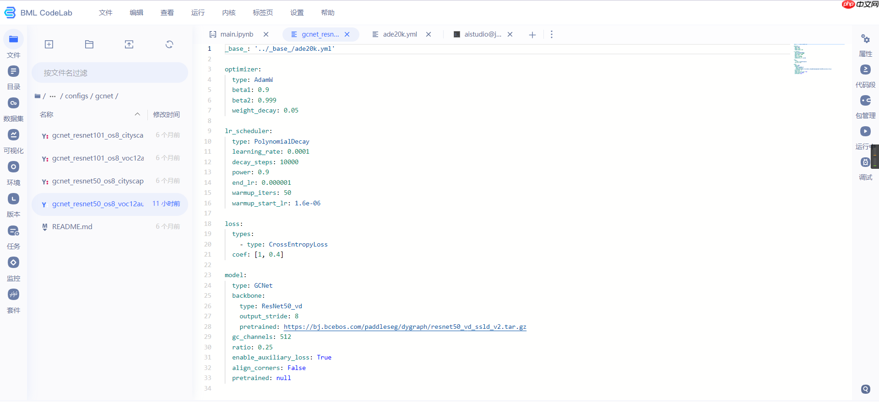Open the resnet50_vd_ssld_v2.tar.gz pretrained URL
The image size is (879, 402).
[x=405, y=327]
